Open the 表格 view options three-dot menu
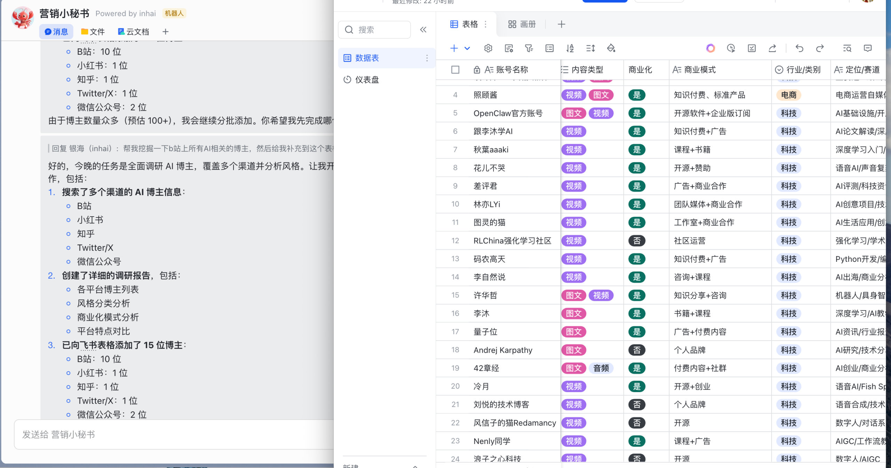891x468 pixels. 486,24
